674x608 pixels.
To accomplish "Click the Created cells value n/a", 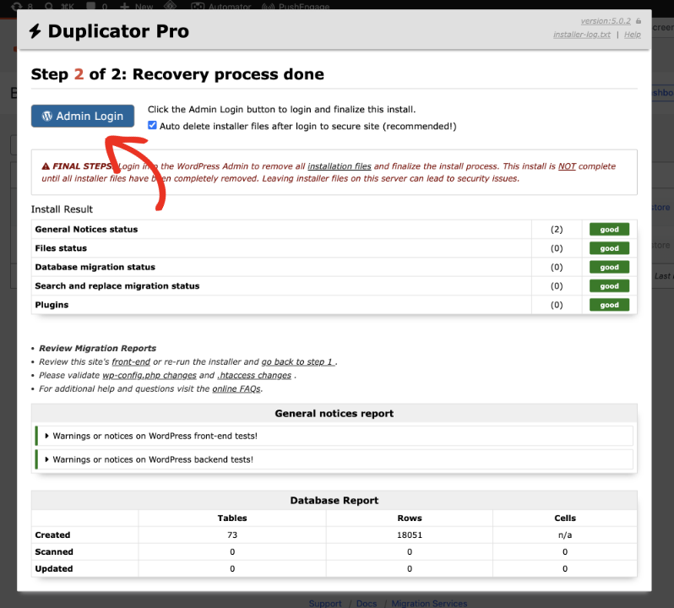I will [x=565, y=535].
